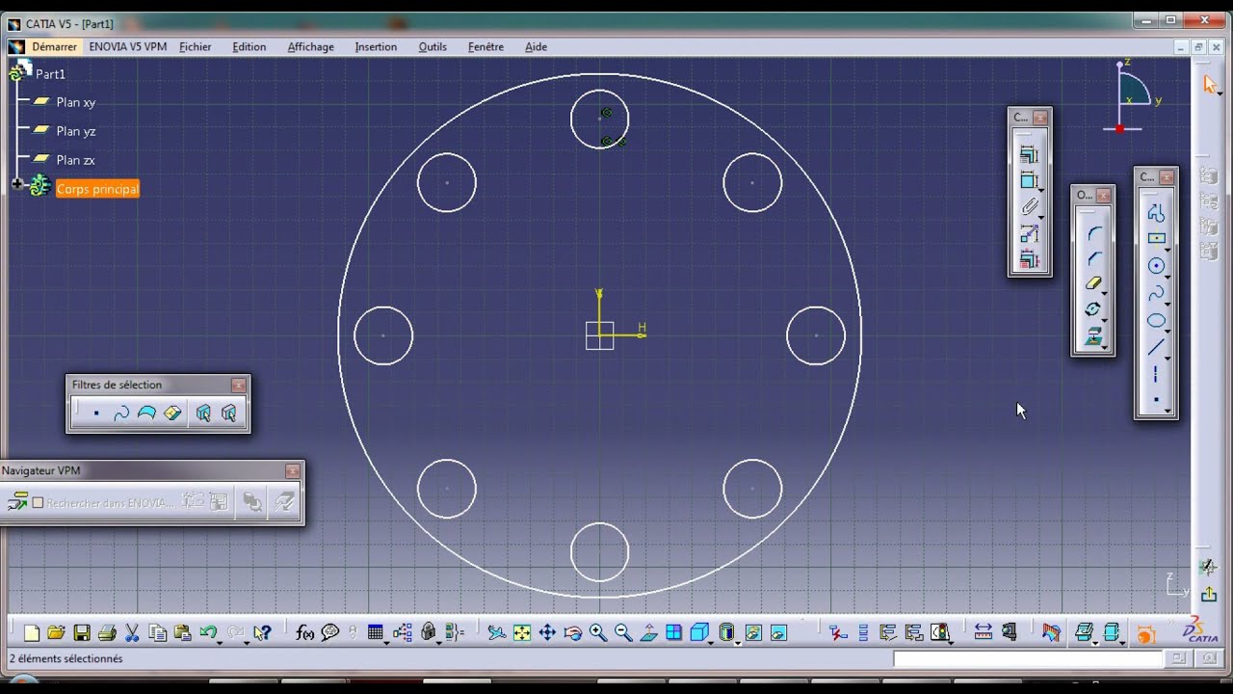Create a new document
Screen dimensions: 1233x694
click(32, 633)
